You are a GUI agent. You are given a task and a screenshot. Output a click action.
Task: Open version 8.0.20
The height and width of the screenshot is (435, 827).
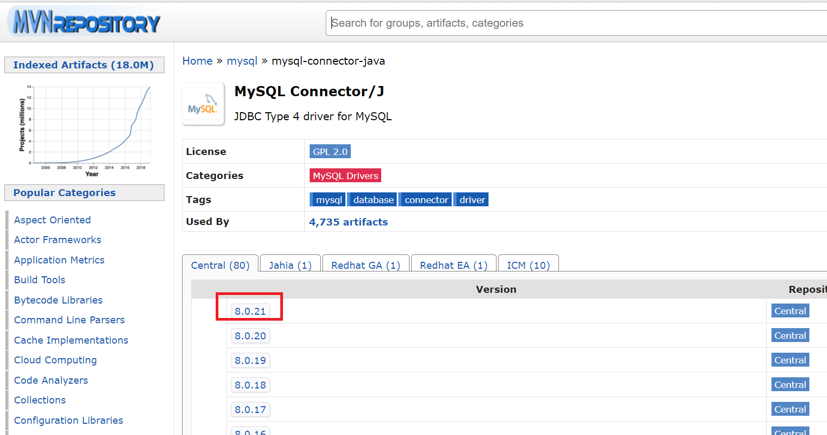pos(250,336)
